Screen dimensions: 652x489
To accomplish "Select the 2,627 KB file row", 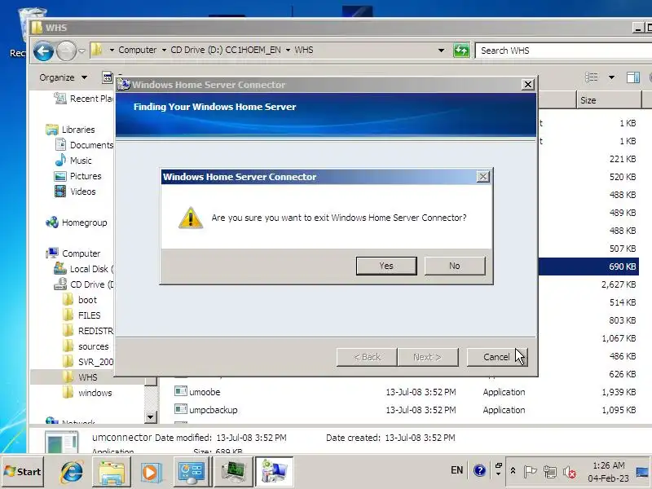I will pyautogui.click(x=588, y=284).
